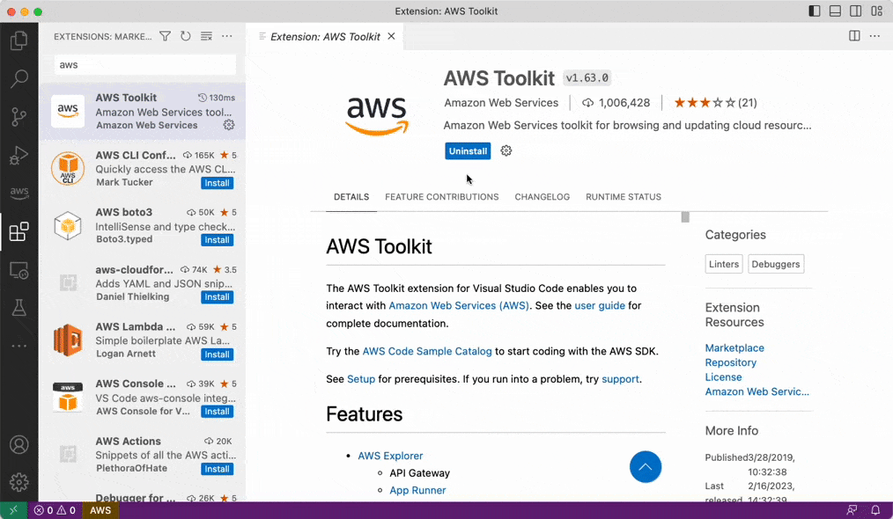Close the Extension: AWS Toolkit tab

coord(391,36)
